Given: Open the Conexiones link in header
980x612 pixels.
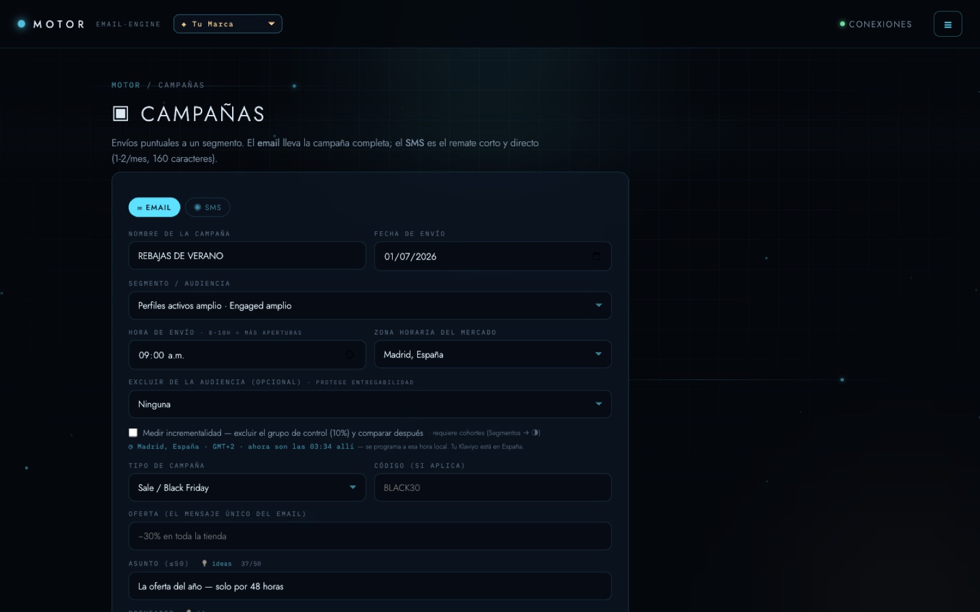Looking at the screenshot, I should pos(880,24).
